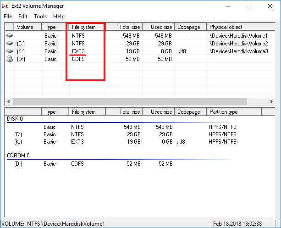Screen dimensions: 281x228
Task: Click Type header in lower disk pane
Action: click(55, 112)
